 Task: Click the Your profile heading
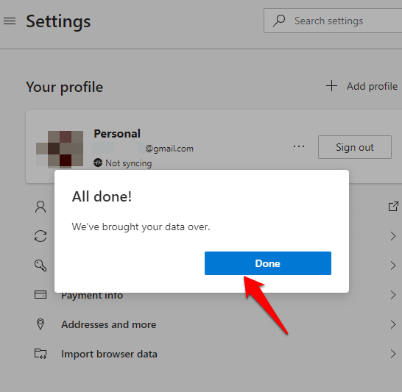tap(64, 88)
